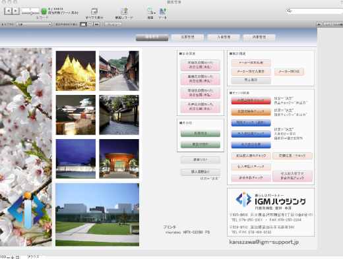343x259 pixels.
Task: Click the ソート (Sort) toolbar icon
Action: [163, 11]
